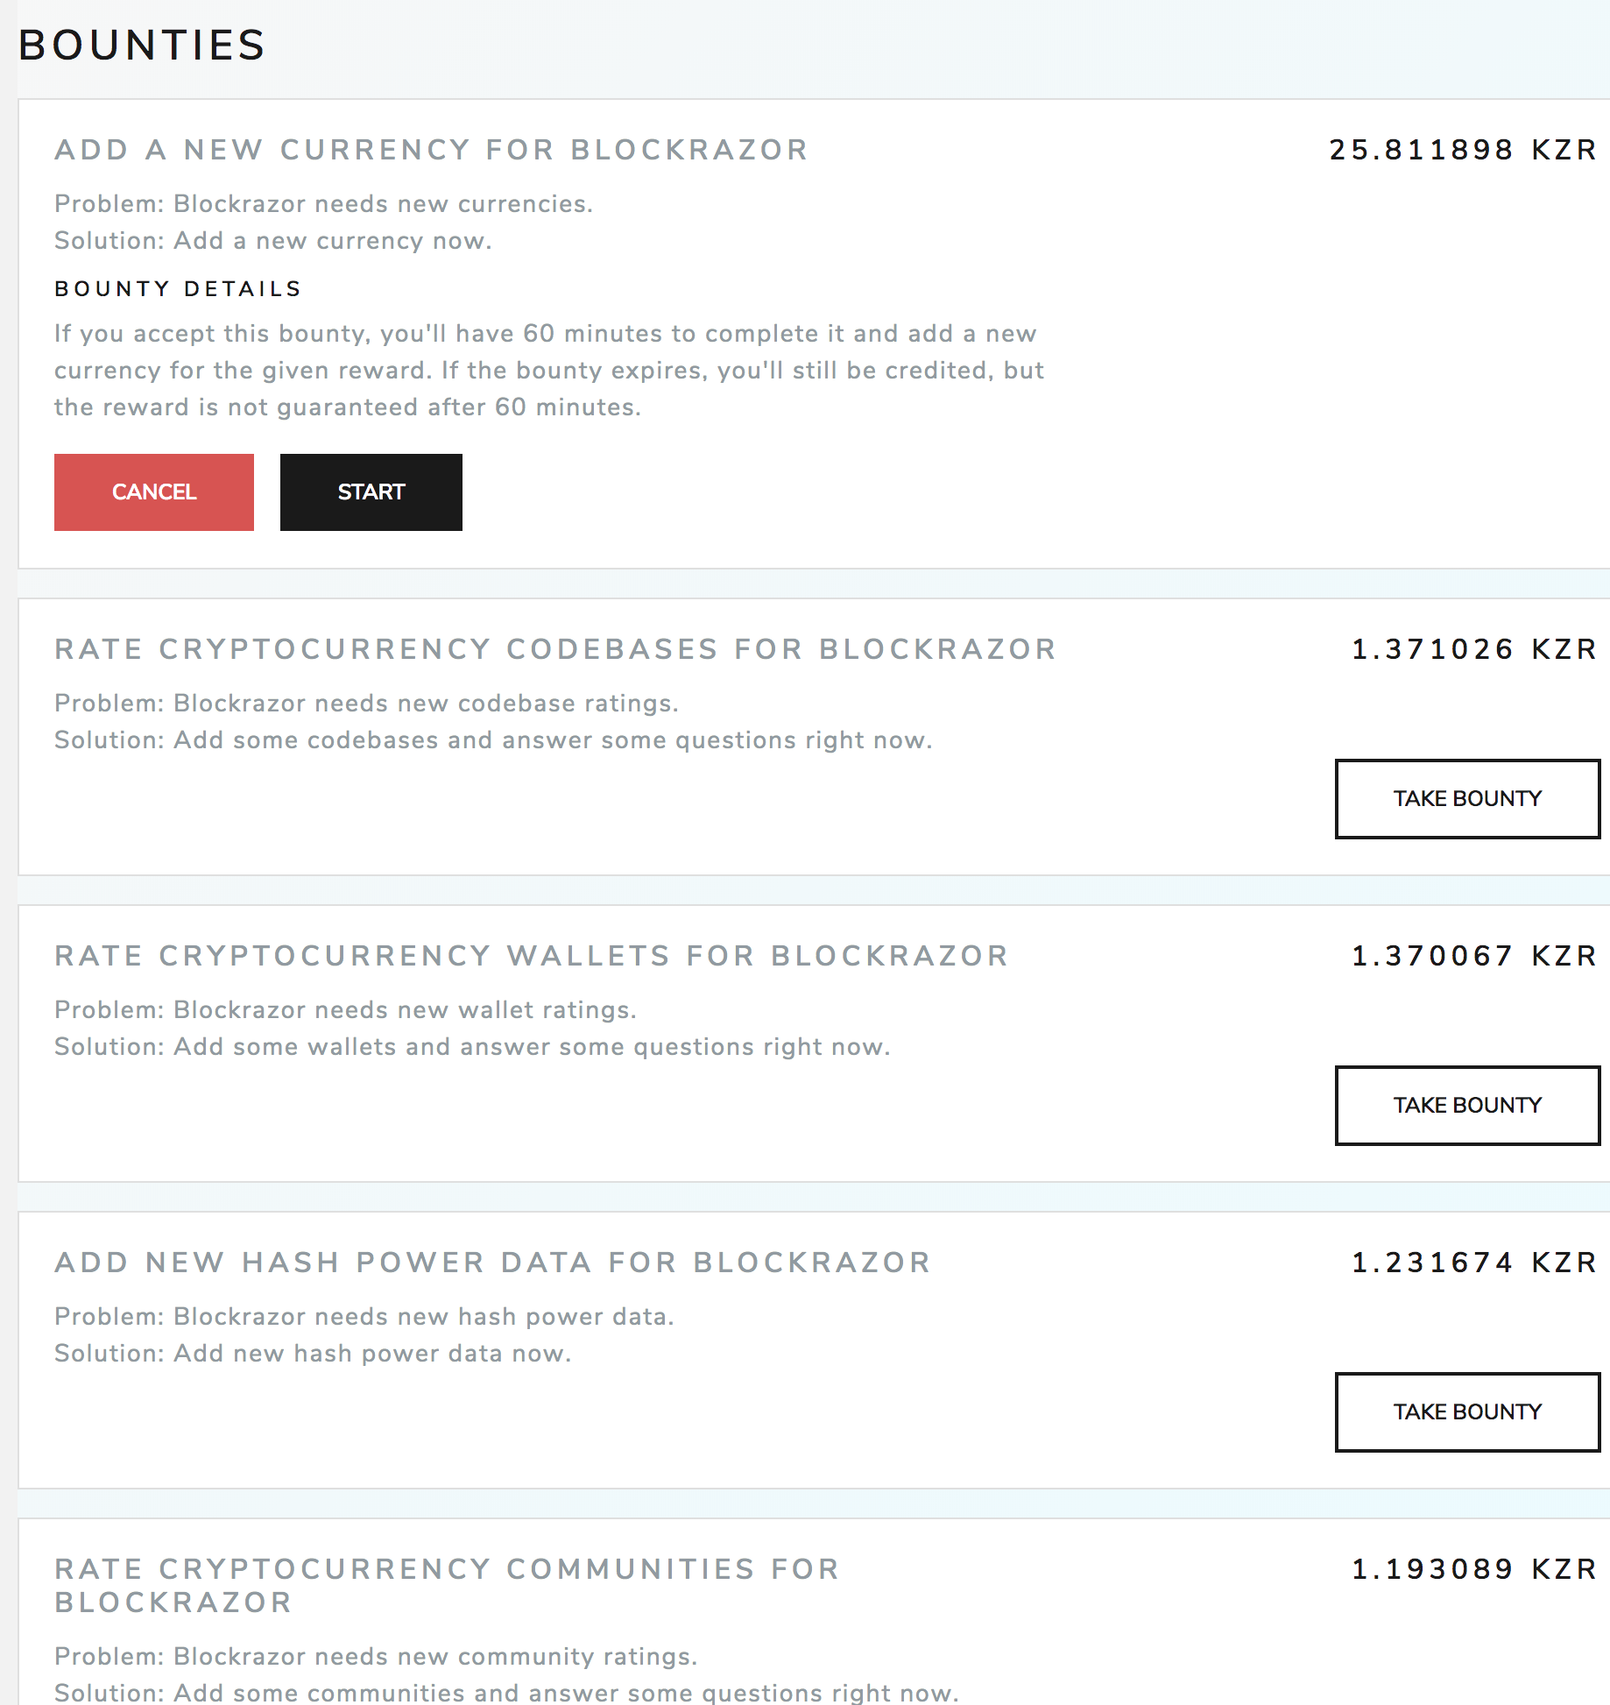Select 'Rate Cryptocurrency Codebases for Blockrazor' heading
This screenshot has height=1705, width=1610.
click(x=555, y=649)
